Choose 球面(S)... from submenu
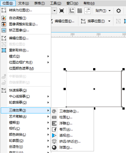 tap(72, 148)
